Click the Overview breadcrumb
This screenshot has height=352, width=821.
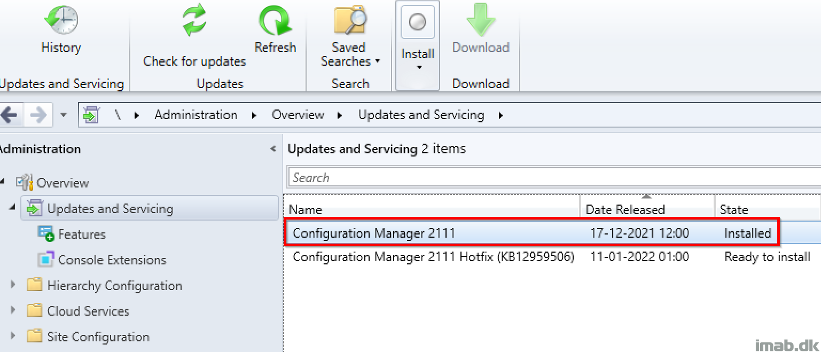298,115
